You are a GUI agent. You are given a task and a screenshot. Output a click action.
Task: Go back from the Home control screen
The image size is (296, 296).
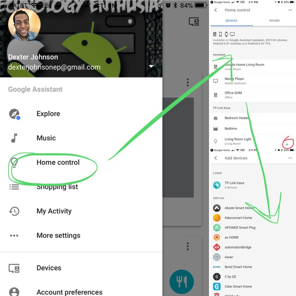(x=216, y=10)
